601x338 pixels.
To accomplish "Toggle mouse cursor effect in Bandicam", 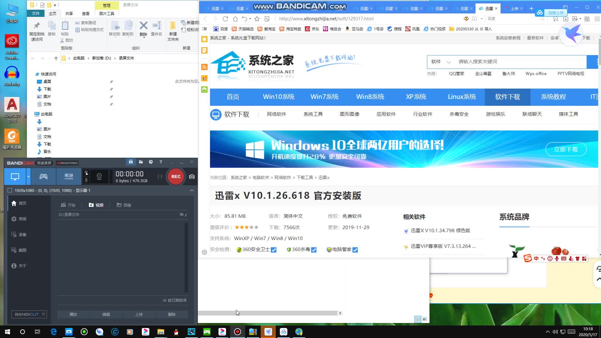I will click(86, 173).
